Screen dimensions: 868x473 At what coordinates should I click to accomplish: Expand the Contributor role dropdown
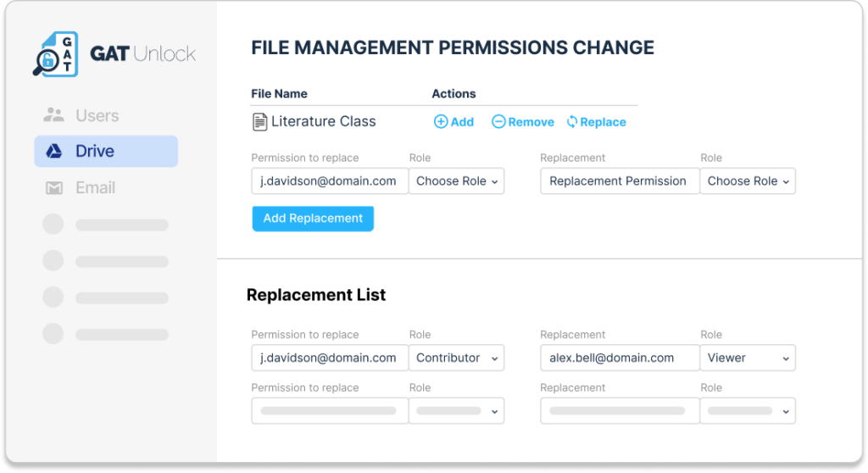tap(456, 358)
